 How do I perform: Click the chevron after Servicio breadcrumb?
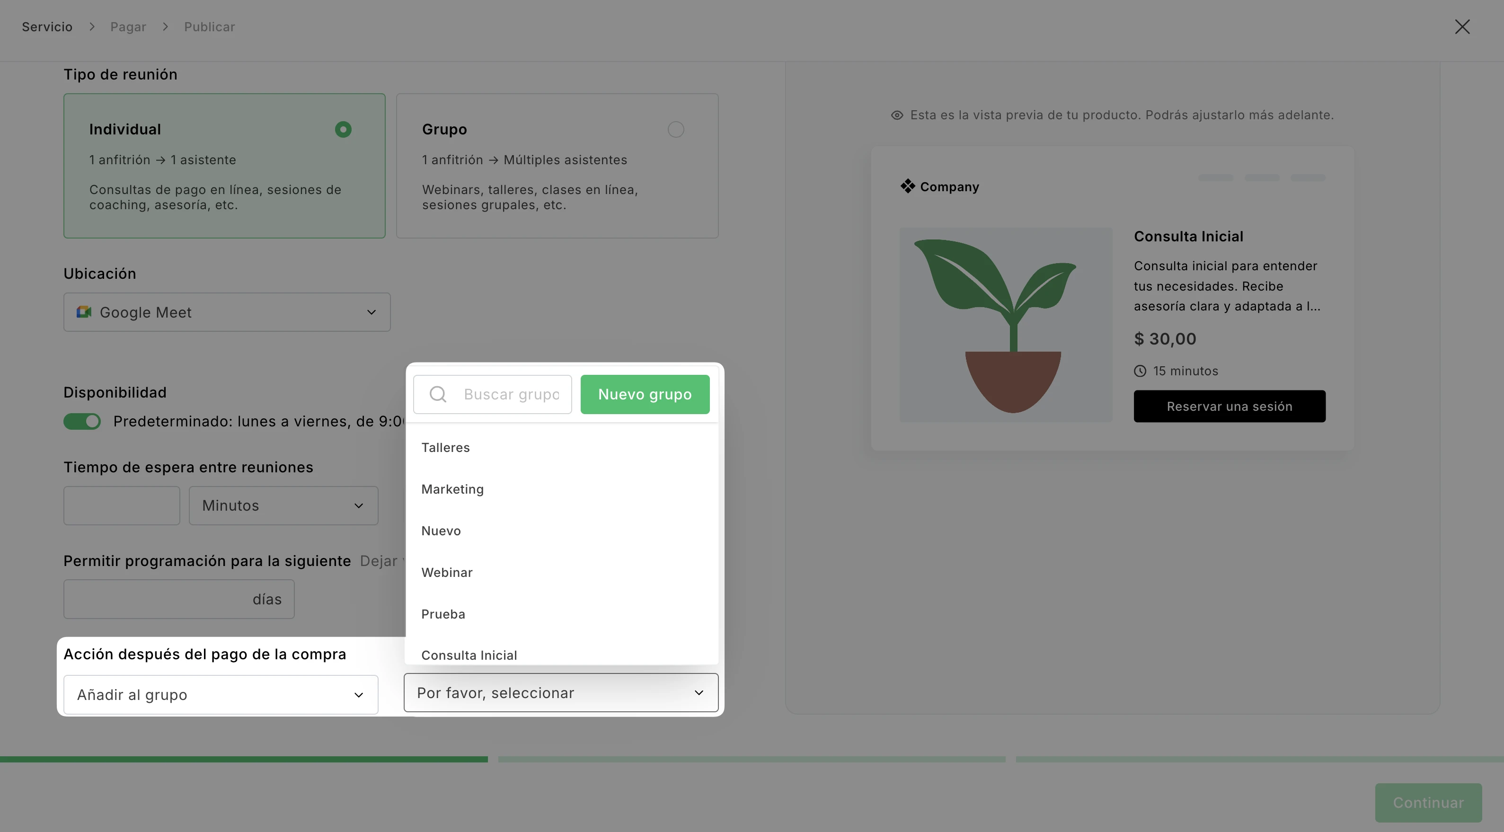coord(92,27)
